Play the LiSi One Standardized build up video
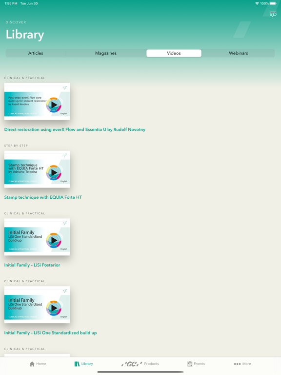Image resolution: width=281 pixels, height=375 pixels. pyautogui.click(x=54, y=308)
